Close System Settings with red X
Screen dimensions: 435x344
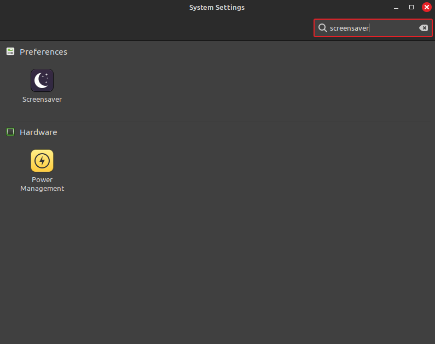[x=427, y=8]
